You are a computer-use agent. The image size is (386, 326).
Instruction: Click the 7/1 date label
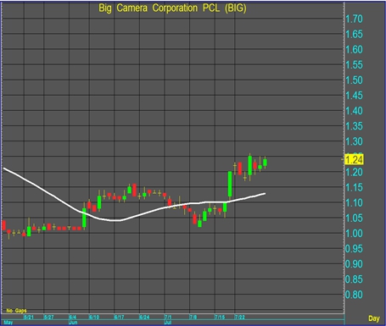pos(168,317)
